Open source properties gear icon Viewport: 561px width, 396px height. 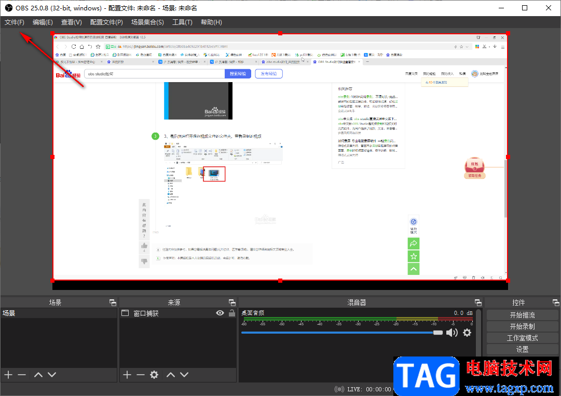point(154,375)
